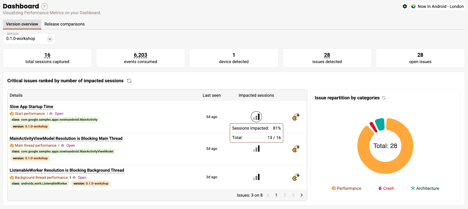Expand the Version dropdown arrow
This screenshot has width=468, height=209.
click(50, 39)
